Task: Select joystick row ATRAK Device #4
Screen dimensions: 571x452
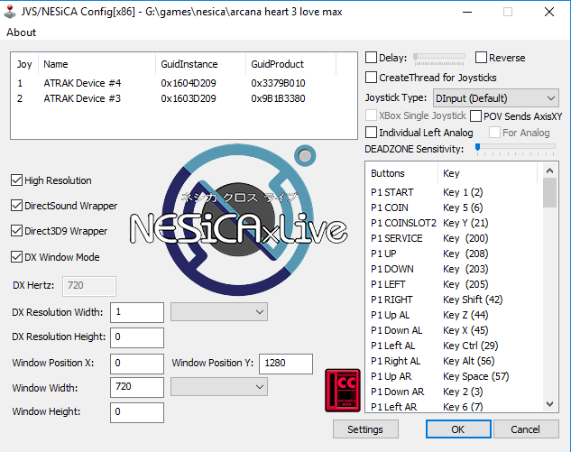Action: pos(184,83)
